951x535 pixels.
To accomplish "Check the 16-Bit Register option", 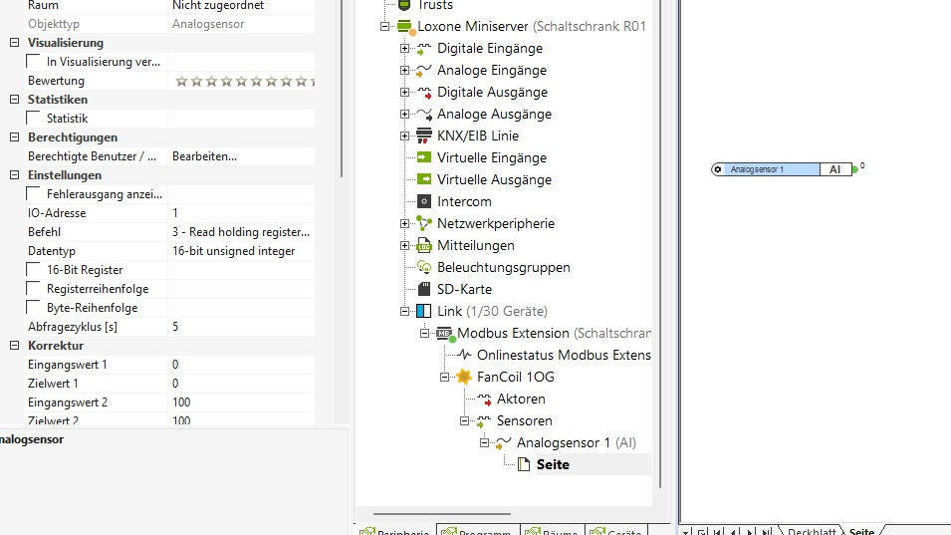I will (x=33, y=270).
